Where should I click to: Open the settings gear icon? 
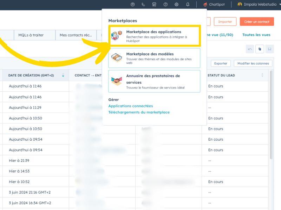(177, 5)
